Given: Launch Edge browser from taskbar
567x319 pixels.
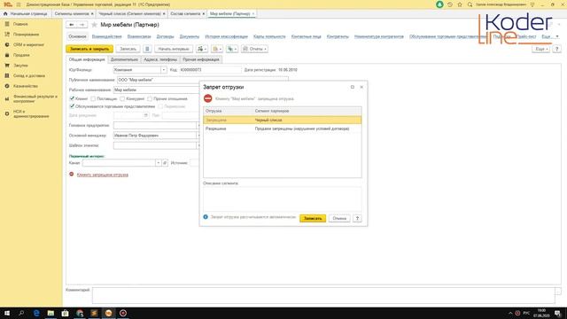Looking at the screenshot, I should 36,313.
